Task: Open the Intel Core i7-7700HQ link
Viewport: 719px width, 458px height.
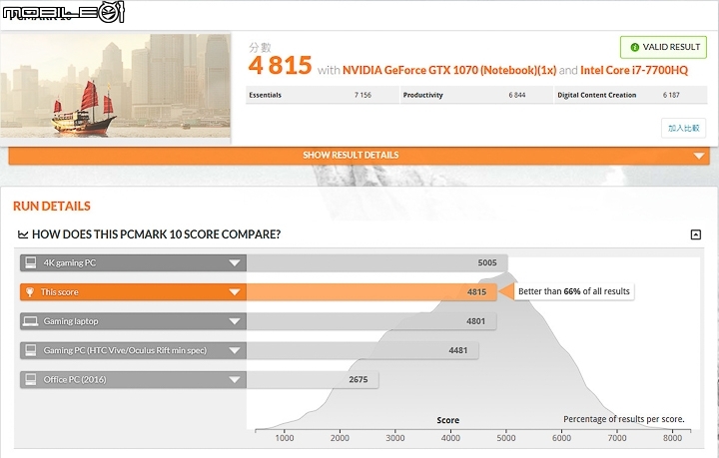Action: (x=634, y=70)
